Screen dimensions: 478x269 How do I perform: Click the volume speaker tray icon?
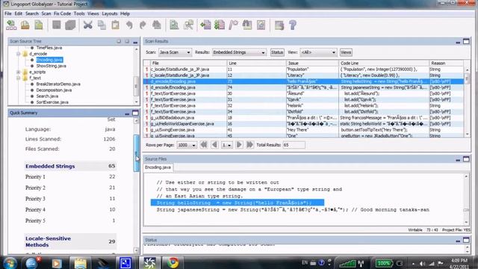pyautogui.click(x=422, y=264)
